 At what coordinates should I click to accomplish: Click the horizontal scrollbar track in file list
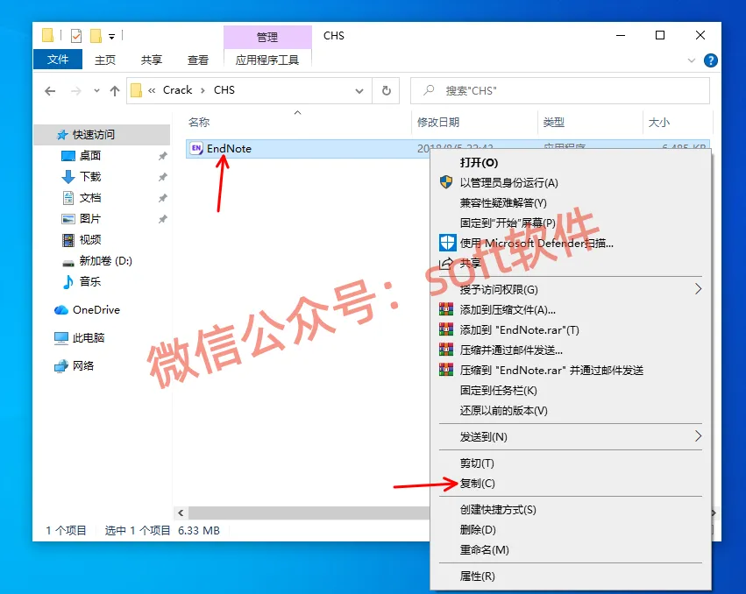(x=309, y=513)
